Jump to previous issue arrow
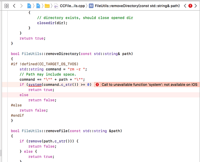This screenshot has width=200, height=162. [185, 6]
